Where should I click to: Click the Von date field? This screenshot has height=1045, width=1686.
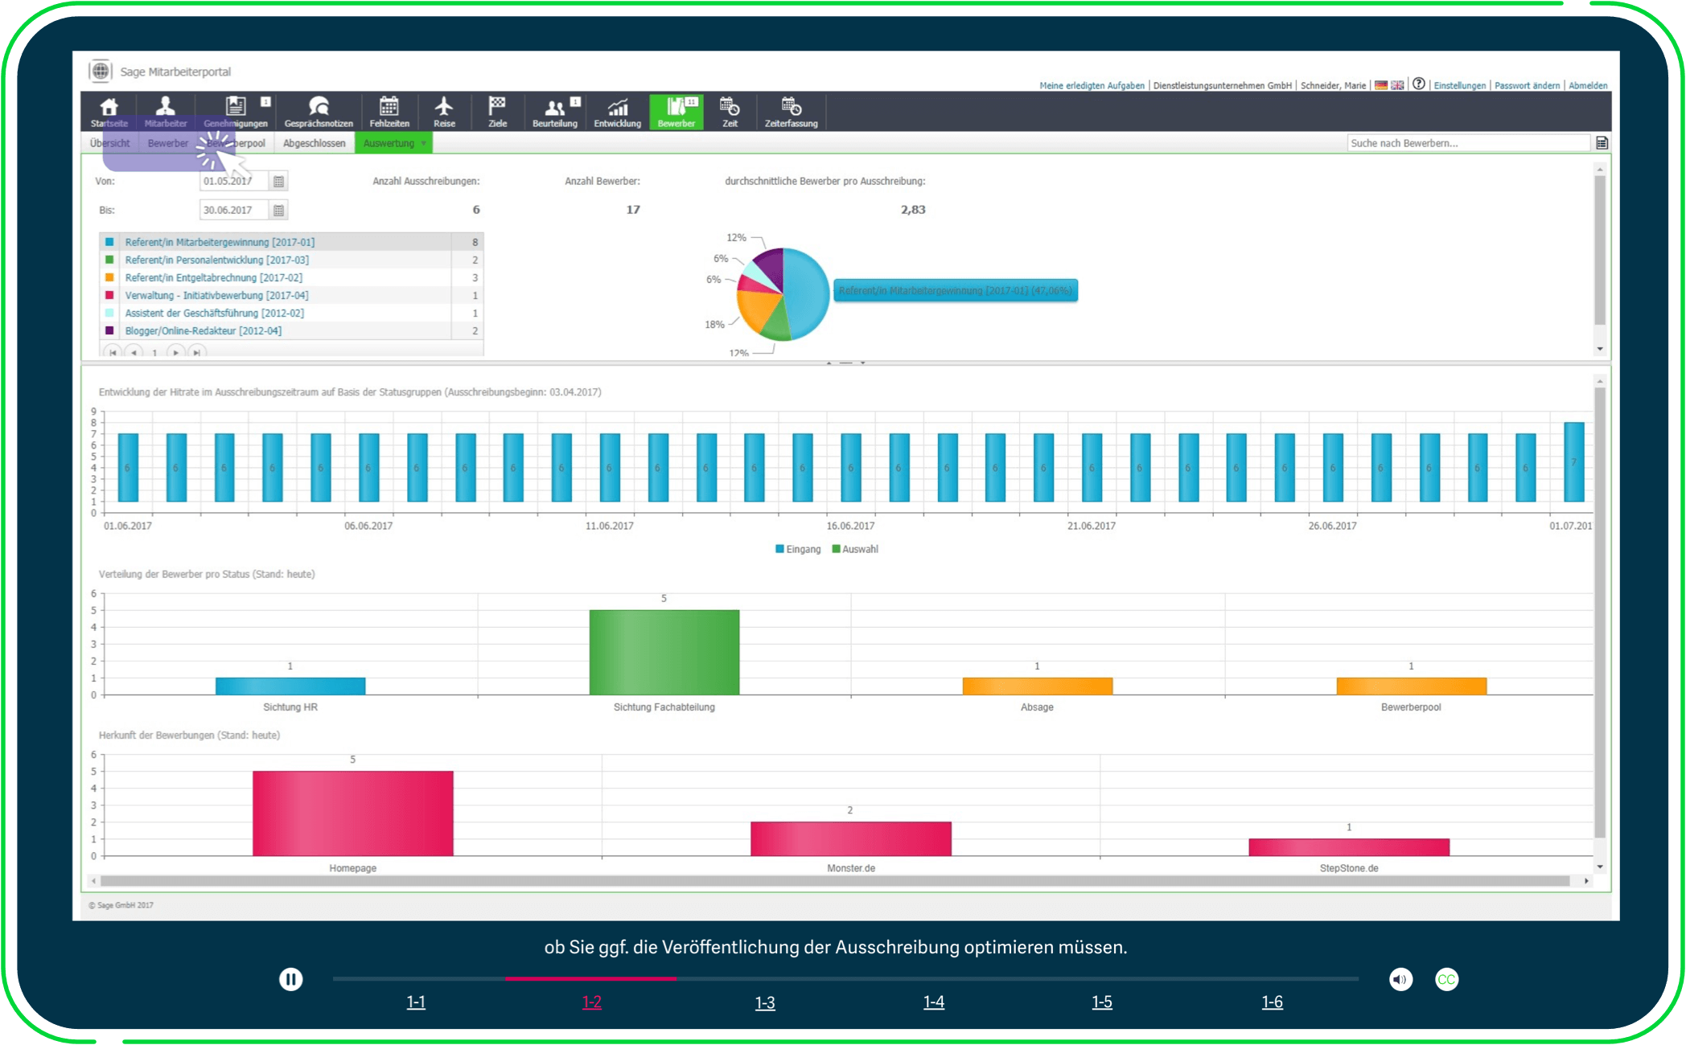click(233, 182)
